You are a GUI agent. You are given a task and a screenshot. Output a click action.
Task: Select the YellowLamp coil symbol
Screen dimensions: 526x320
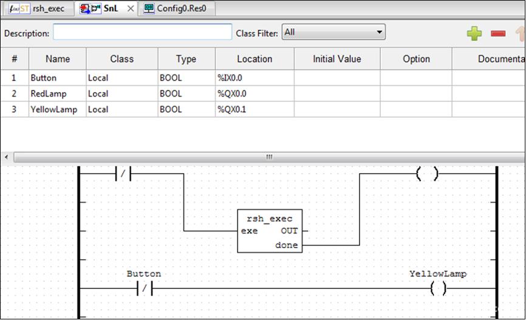point(437,288)
